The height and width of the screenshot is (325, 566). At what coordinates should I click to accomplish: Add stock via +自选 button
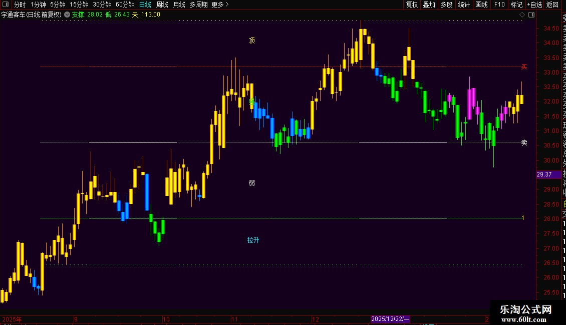(534, 4)
